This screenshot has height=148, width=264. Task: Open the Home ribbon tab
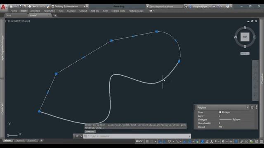tap(14, 11)
